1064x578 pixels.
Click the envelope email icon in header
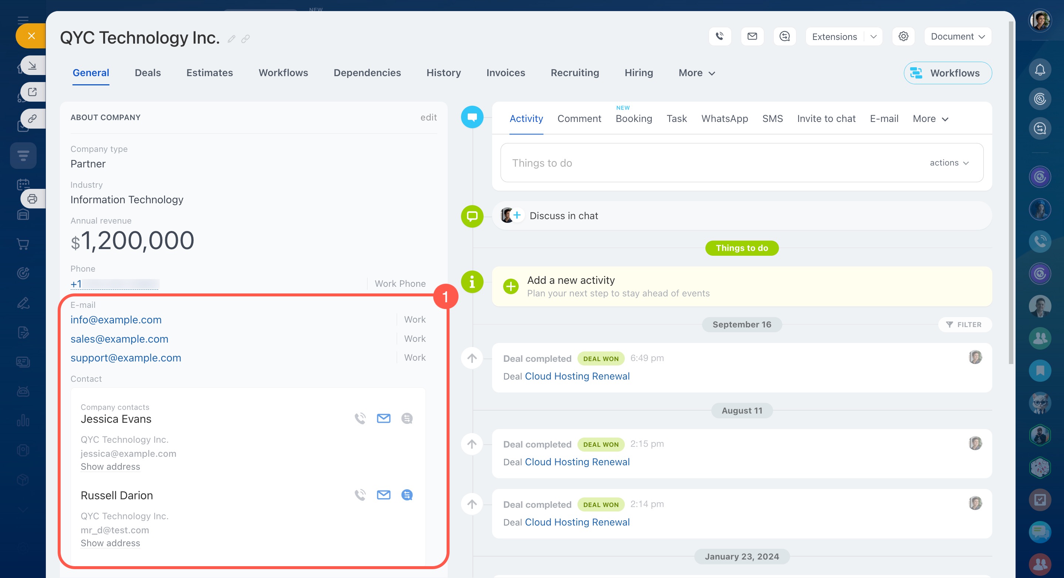[752, 36]
